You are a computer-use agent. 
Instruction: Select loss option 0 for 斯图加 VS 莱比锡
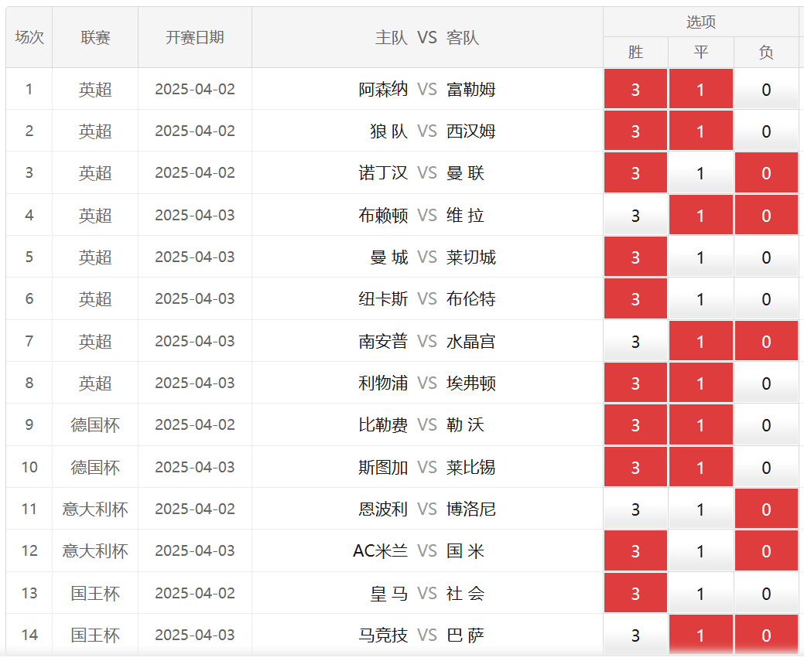(766, 467)
